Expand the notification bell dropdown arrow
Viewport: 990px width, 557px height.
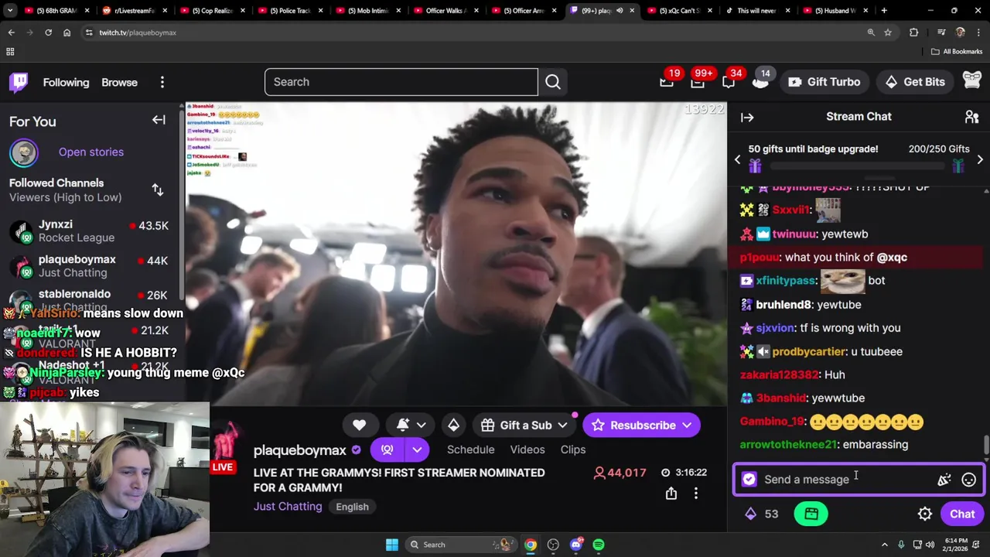coord(422,425)
